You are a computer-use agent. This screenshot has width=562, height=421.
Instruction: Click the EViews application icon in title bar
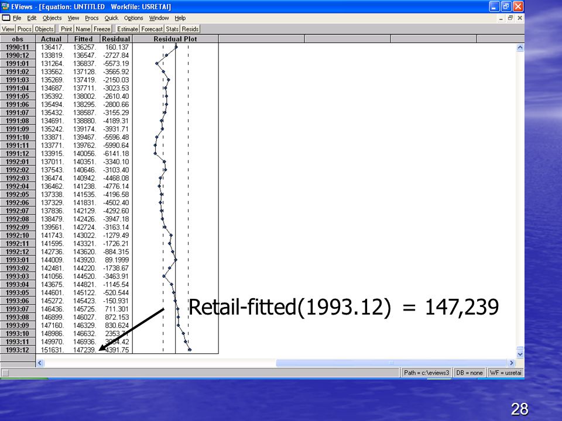tap(5, 6)
